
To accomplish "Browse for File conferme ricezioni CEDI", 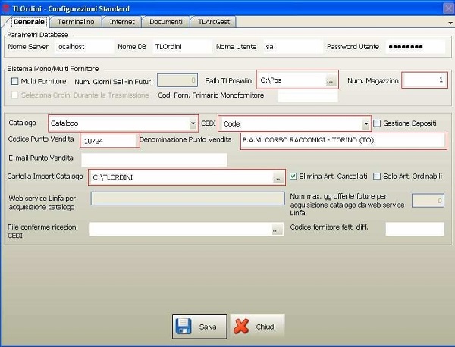I will tap(278, 230).
